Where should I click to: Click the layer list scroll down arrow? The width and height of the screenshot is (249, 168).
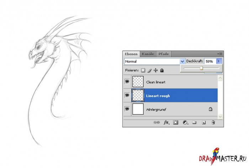click(220, 116)
